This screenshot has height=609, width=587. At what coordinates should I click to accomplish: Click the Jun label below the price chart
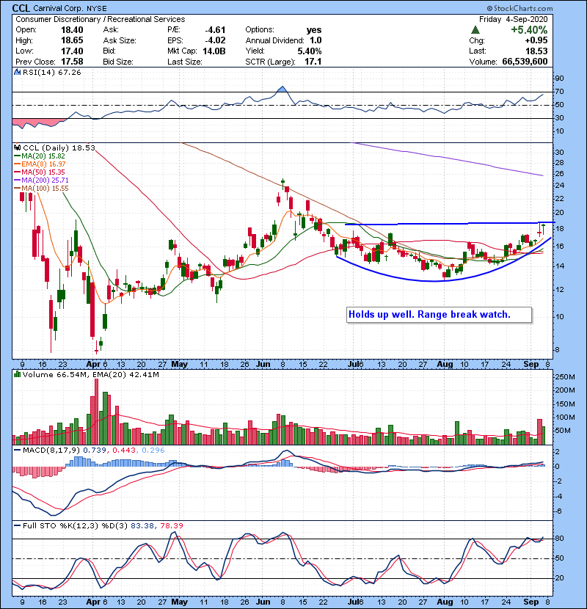tap(263, 364)
